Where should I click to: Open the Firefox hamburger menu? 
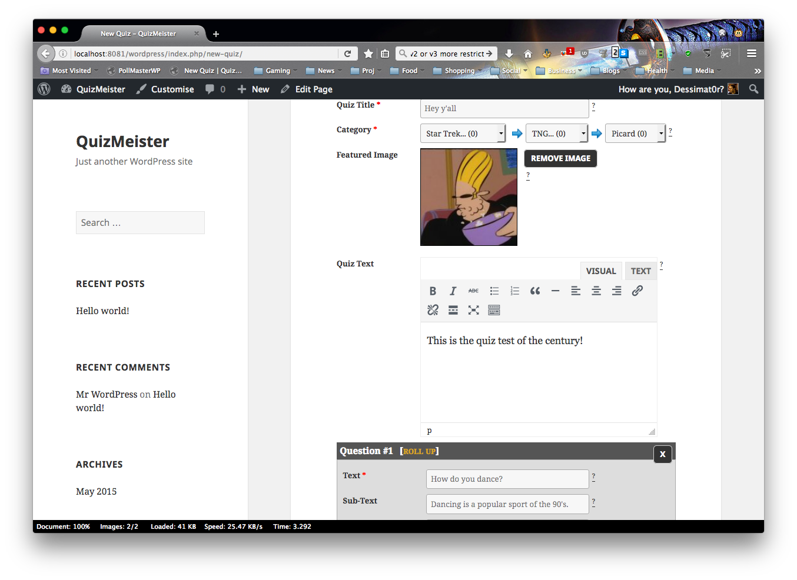coord(752,54)
